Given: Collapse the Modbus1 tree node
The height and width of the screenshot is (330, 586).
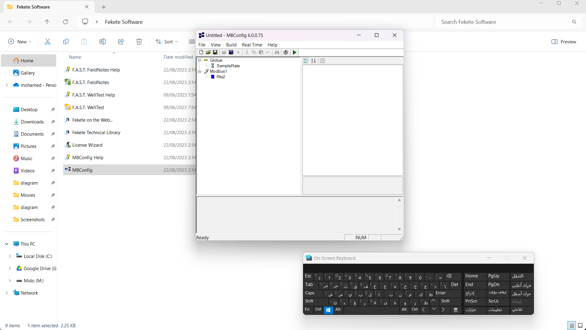Looking at the screenshot, I should tap(200, 71).
